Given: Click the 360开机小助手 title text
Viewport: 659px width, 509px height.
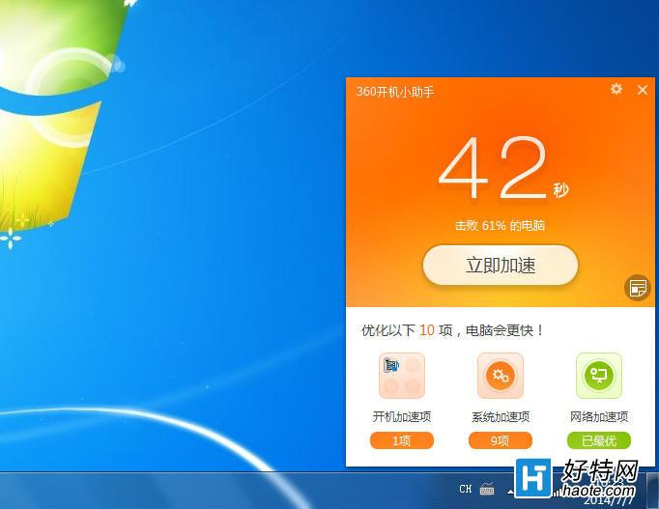Looking at the screenshot, I should pos(394,92).
